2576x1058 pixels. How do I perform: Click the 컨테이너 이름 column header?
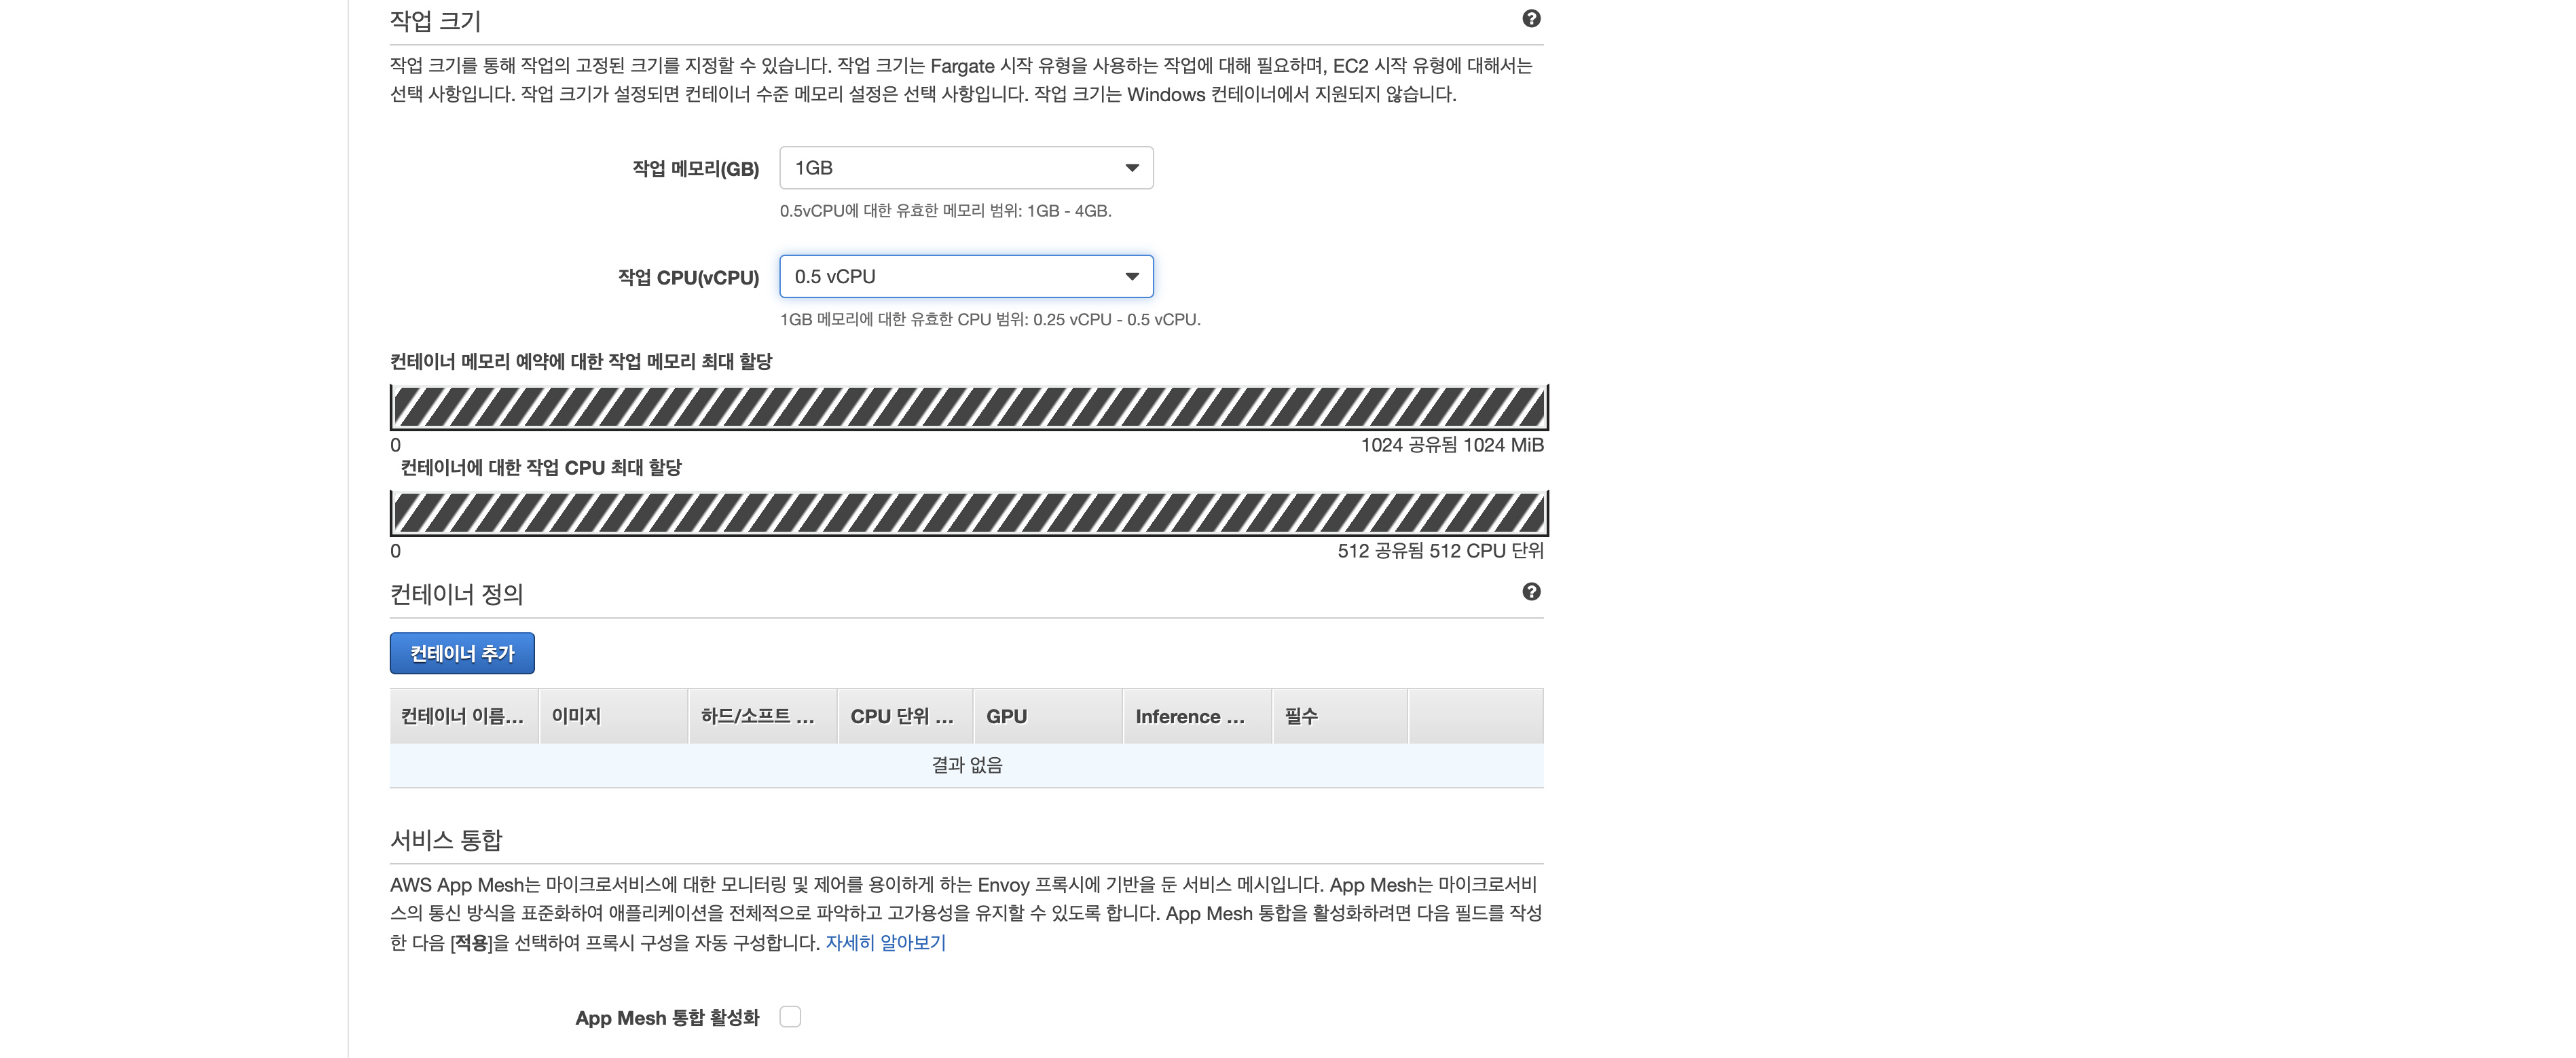point(463,716)
